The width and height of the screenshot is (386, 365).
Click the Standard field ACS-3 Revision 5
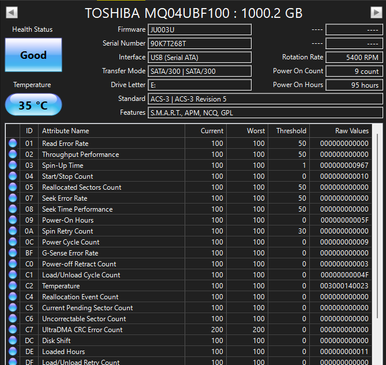click(265, 99)
